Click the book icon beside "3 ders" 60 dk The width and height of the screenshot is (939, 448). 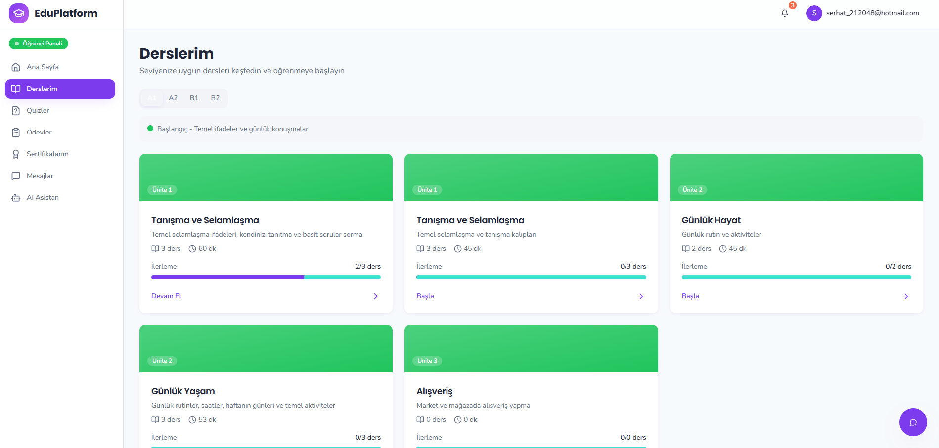pos(155,249)
